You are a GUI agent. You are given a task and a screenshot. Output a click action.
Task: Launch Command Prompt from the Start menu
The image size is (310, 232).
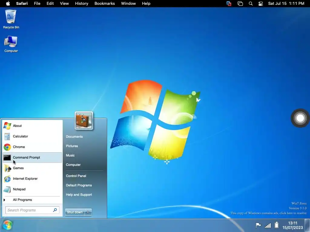pos(32,157)
